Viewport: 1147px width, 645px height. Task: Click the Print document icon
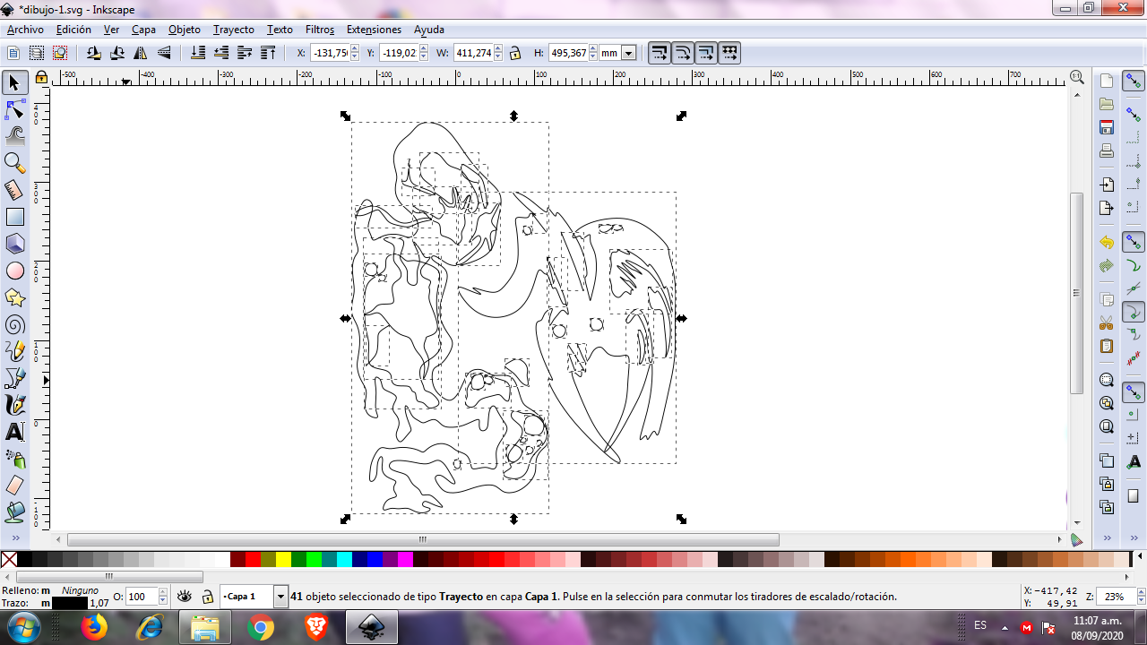tap(1107, 150)
